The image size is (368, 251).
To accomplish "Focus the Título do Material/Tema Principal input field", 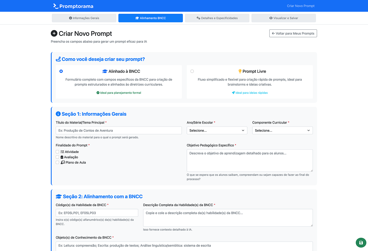I will 119,131.
